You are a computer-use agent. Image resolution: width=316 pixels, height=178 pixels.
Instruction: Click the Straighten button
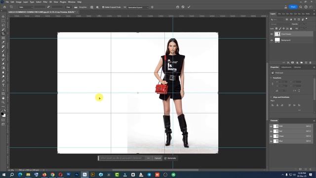click(x=81, y=7)
